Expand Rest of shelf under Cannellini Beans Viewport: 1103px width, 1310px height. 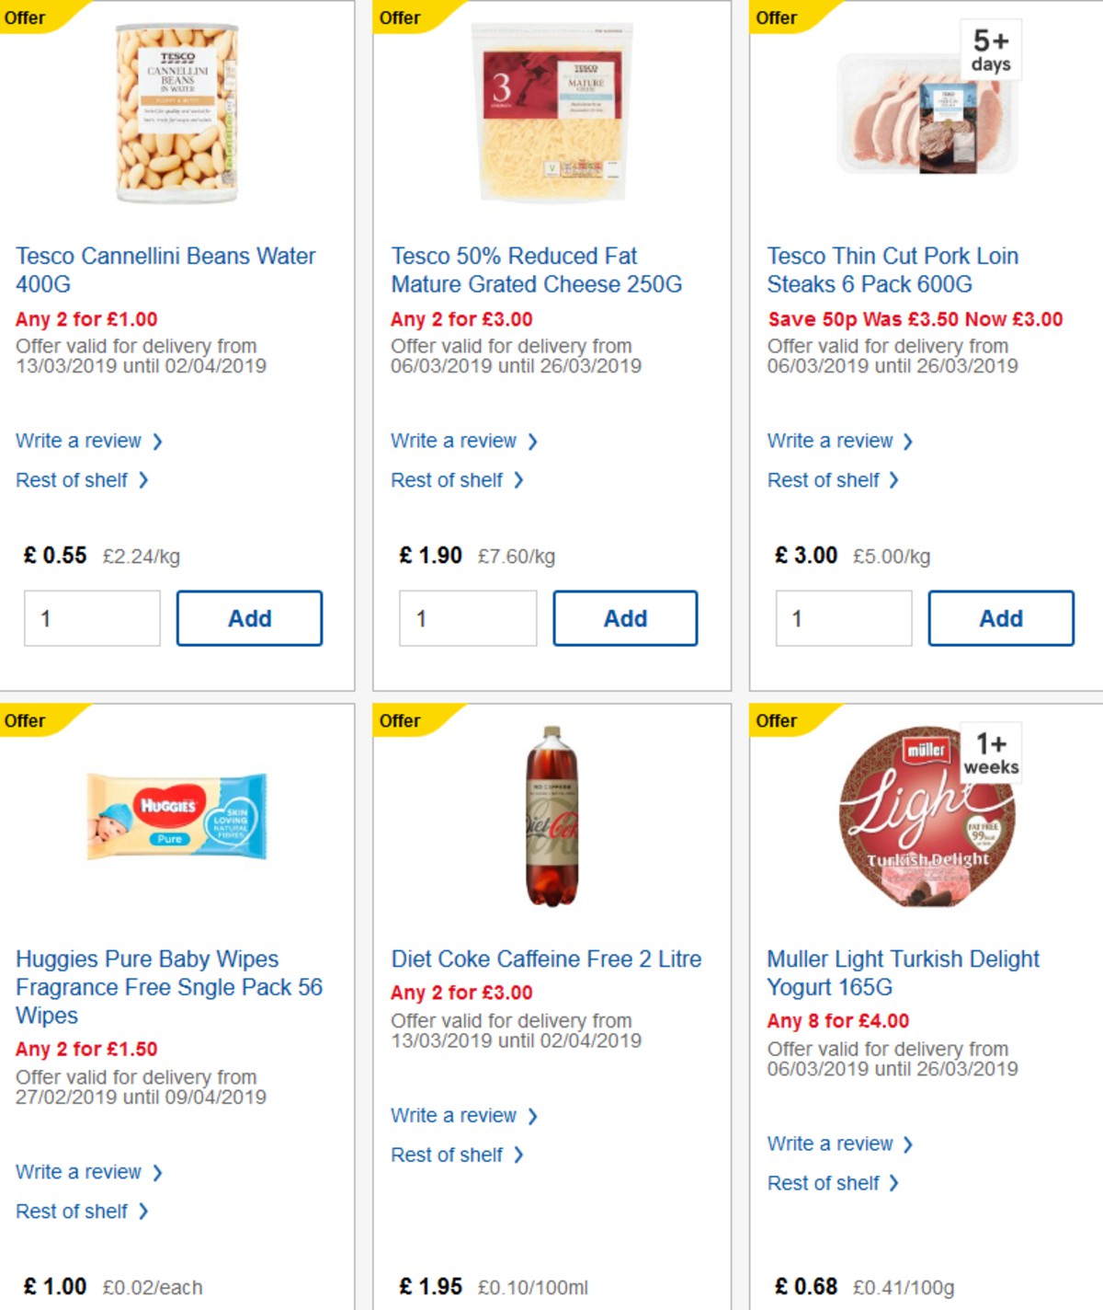(75, 479)
